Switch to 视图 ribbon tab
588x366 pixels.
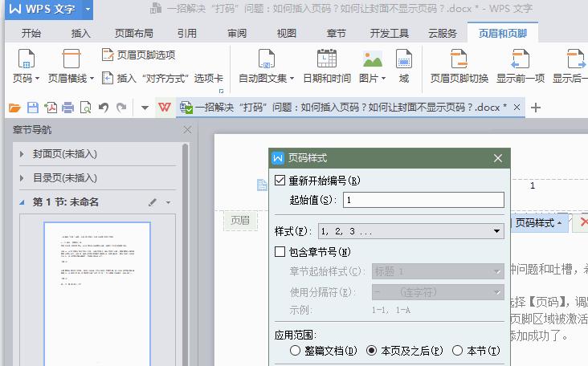[x=287, y=34]
